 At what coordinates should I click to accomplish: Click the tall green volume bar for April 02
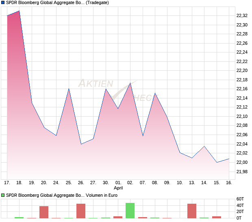130,211
